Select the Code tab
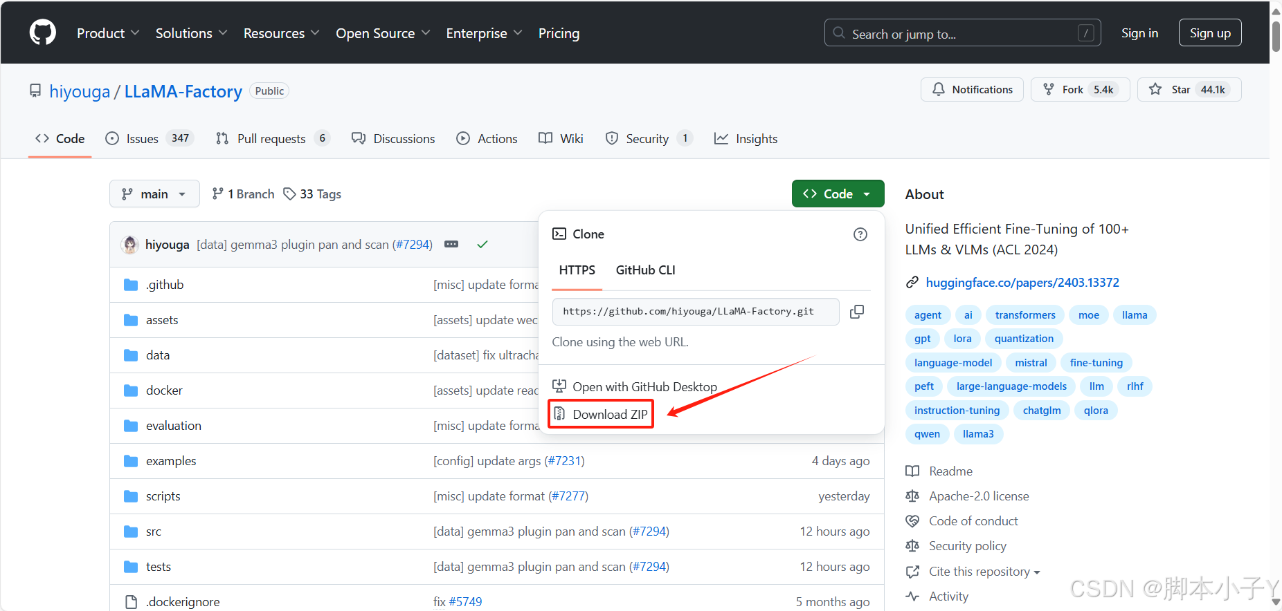This screenshot has height=611, width=1282. 60,139
